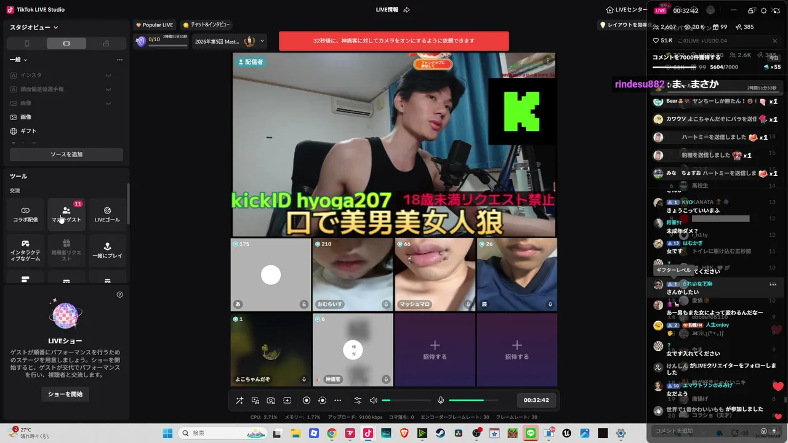Open the LINE app in taskbar
This screenshot has height=443, width=788.
(x=531, y=433)
